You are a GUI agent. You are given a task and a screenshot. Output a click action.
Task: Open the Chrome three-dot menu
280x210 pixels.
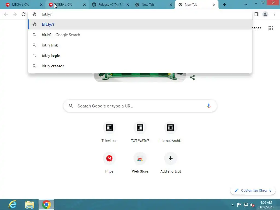click(x=274, y=14)
